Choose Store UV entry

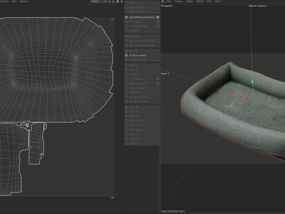pos(142,134)
